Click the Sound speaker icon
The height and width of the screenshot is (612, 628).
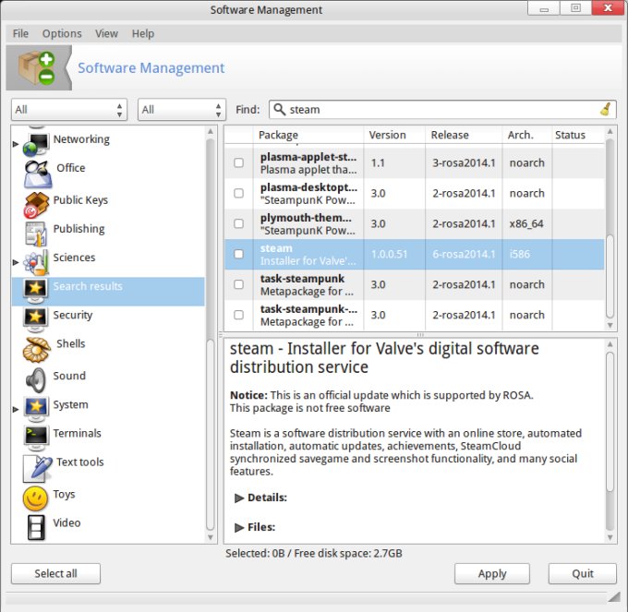click(36, 380)
